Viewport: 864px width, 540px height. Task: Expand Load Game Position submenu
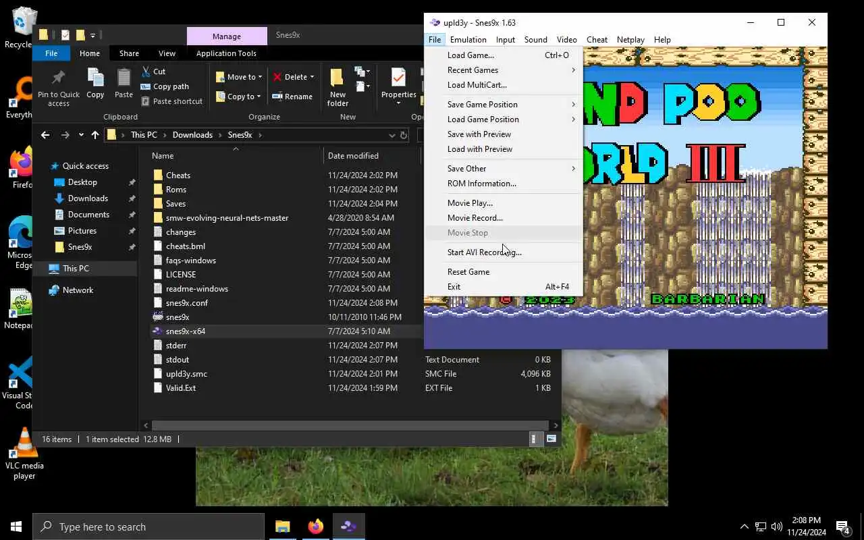[503, 119]
